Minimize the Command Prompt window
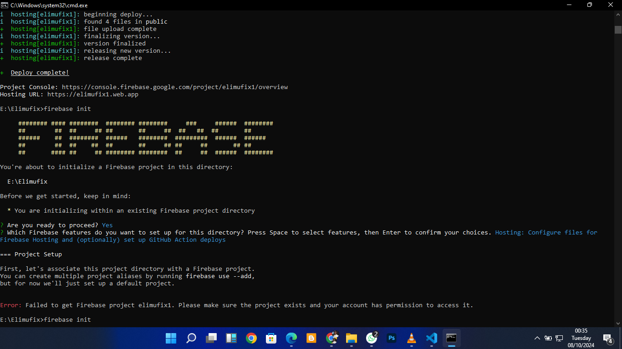Viewport: 622px width, 349px height. (x=569, y=5)
